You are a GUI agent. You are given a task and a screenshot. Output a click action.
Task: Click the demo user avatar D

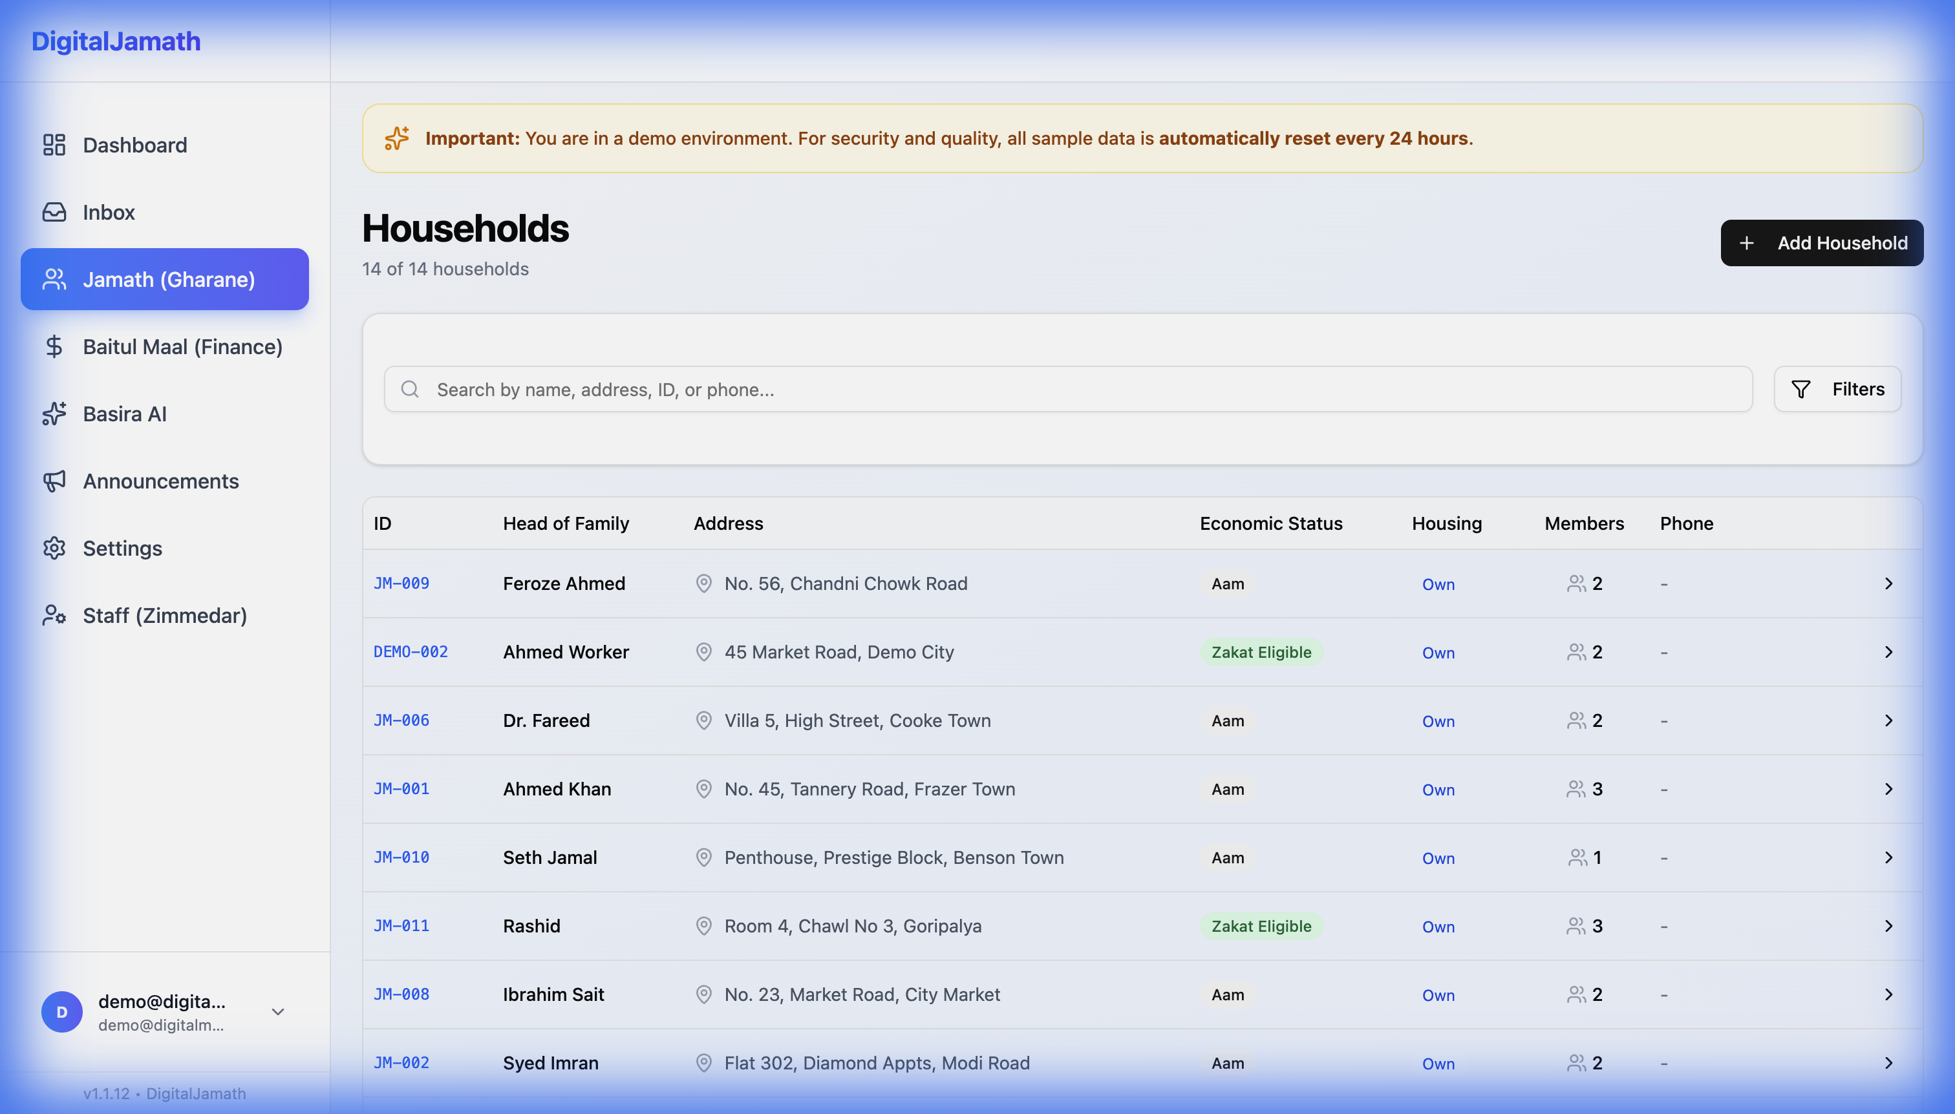click(62, 1011)
